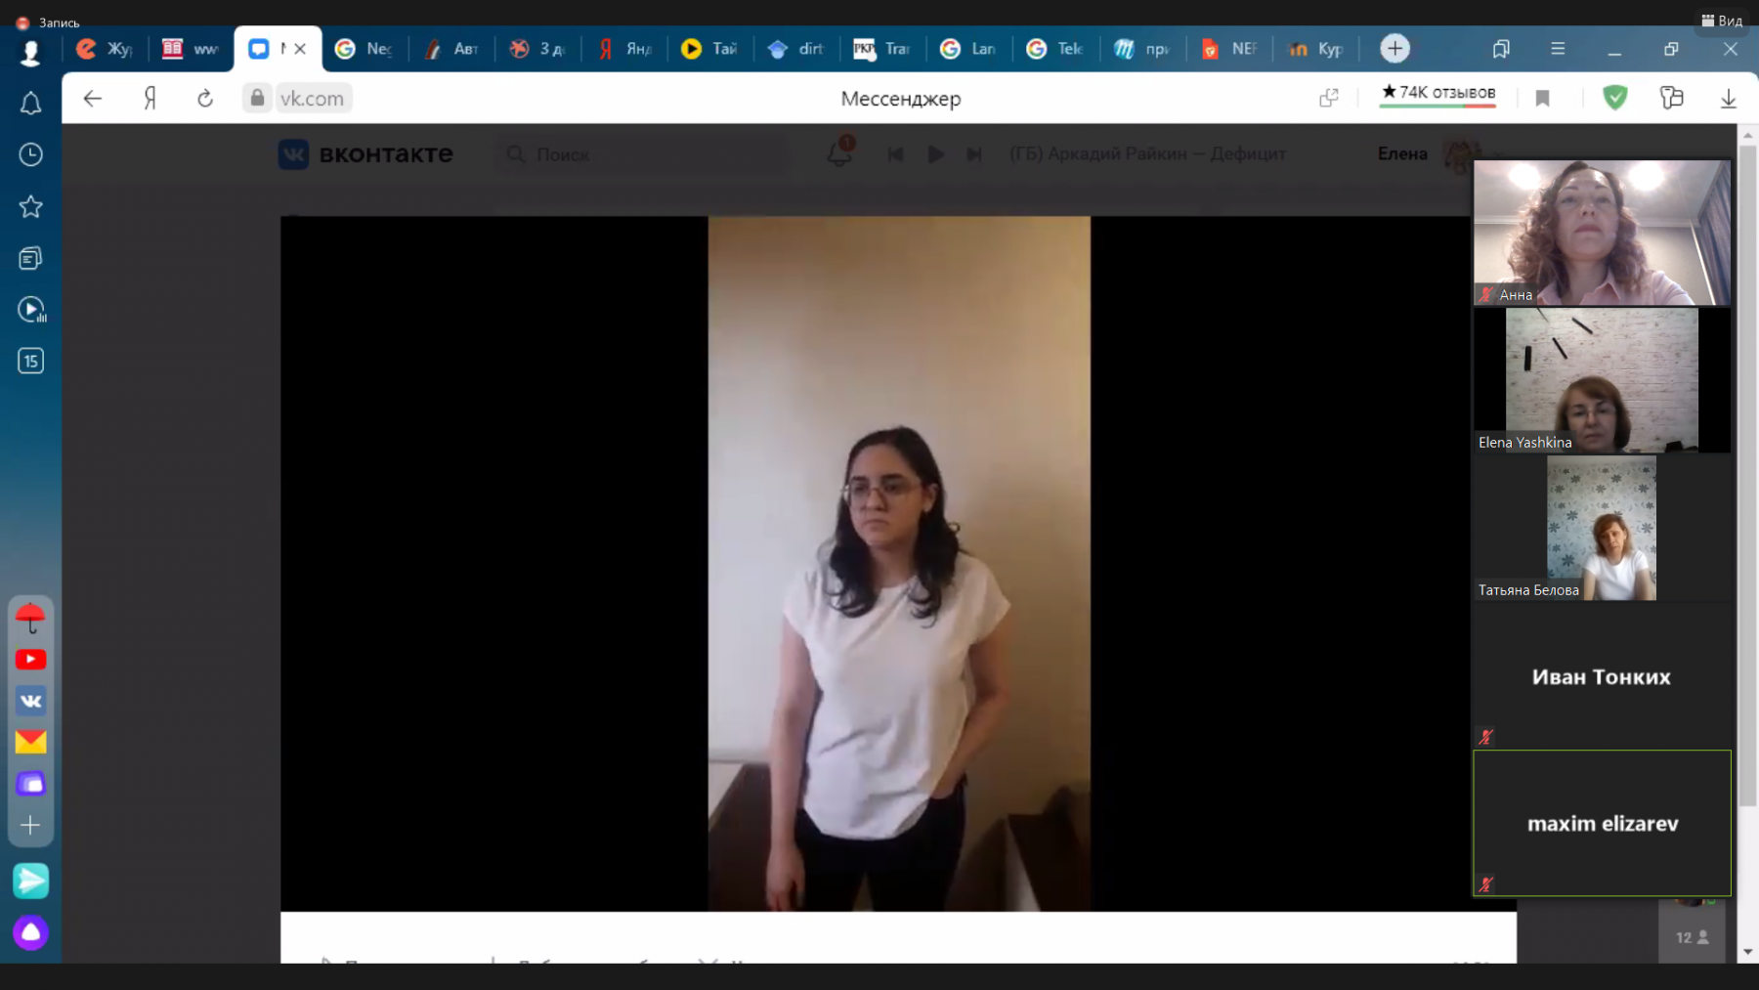1759x990 pixels.
Task: Open the green Protect shield icon
Action: point(1614,97)
